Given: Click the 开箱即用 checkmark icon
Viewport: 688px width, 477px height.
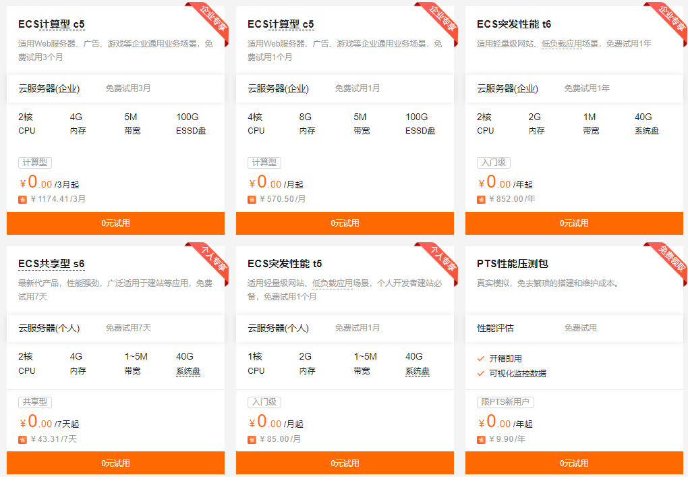Looking at the screenshot, I should [x=480, y=358].
